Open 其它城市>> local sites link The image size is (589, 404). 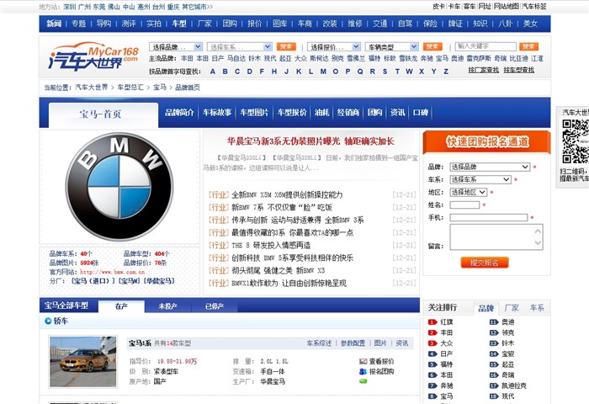point(197,7)
